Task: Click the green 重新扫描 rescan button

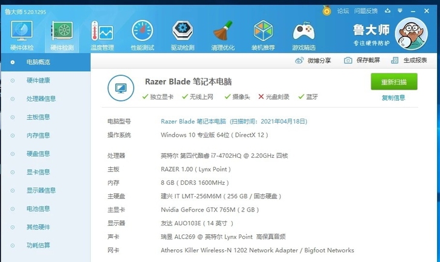Action: point(394,82)
